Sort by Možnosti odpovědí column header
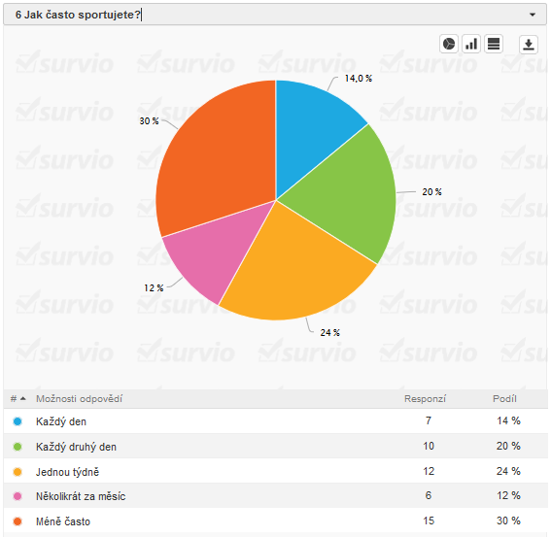This screenshot has width=551, height=537. (x=79, y=399)
